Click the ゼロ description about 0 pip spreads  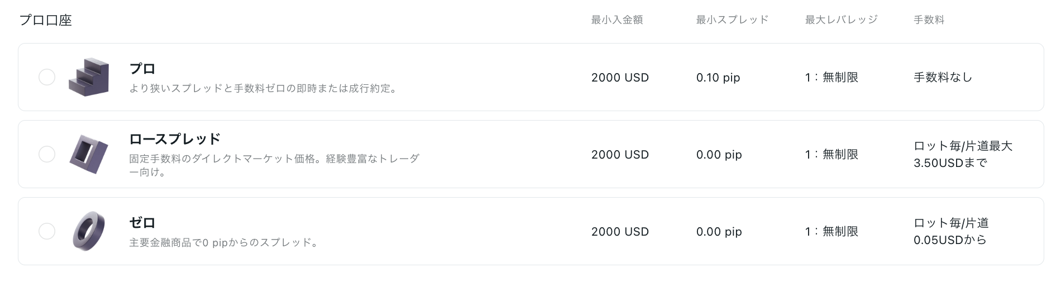224,242
